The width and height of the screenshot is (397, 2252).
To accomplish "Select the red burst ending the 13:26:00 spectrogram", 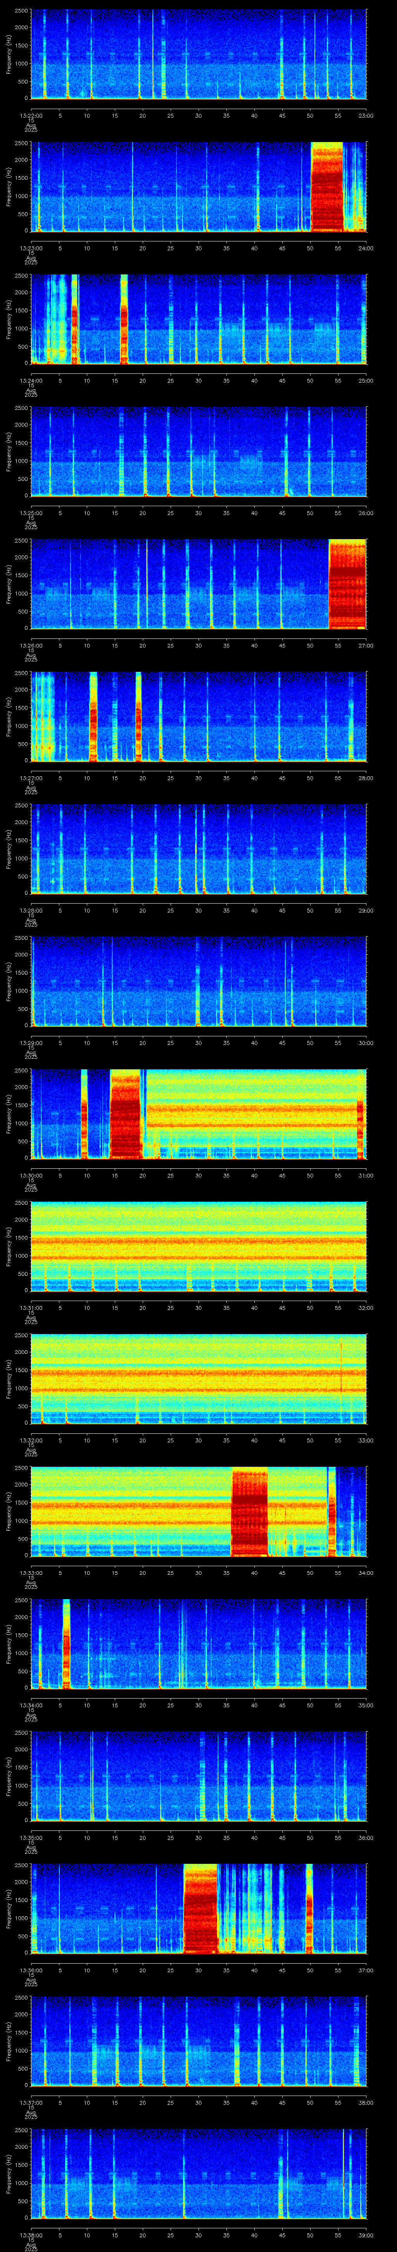I will (347, 584).
